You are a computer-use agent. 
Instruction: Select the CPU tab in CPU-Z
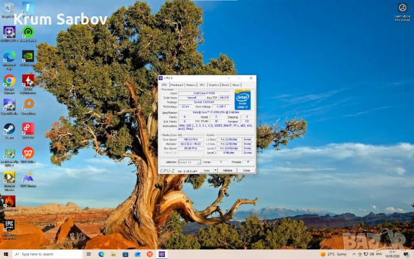coord(164,85)
